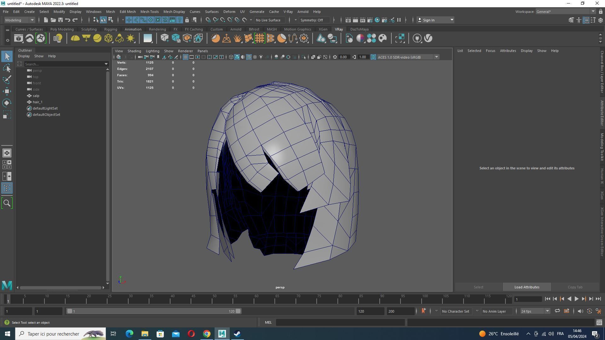Click the Undo arrow icon
The image size is (605, 340).
coord(68,20)
